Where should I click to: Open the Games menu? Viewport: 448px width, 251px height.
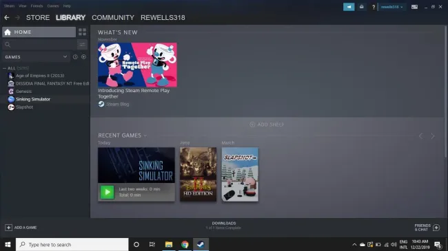point(53,6)
